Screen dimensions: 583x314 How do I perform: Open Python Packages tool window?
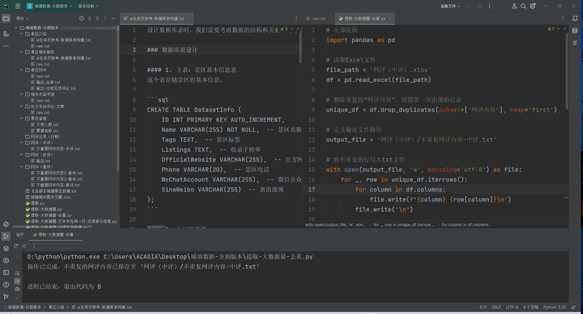[6, 248]
